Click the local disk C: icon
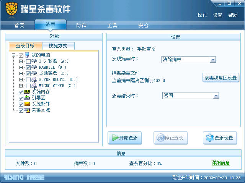 click(34, 73)
